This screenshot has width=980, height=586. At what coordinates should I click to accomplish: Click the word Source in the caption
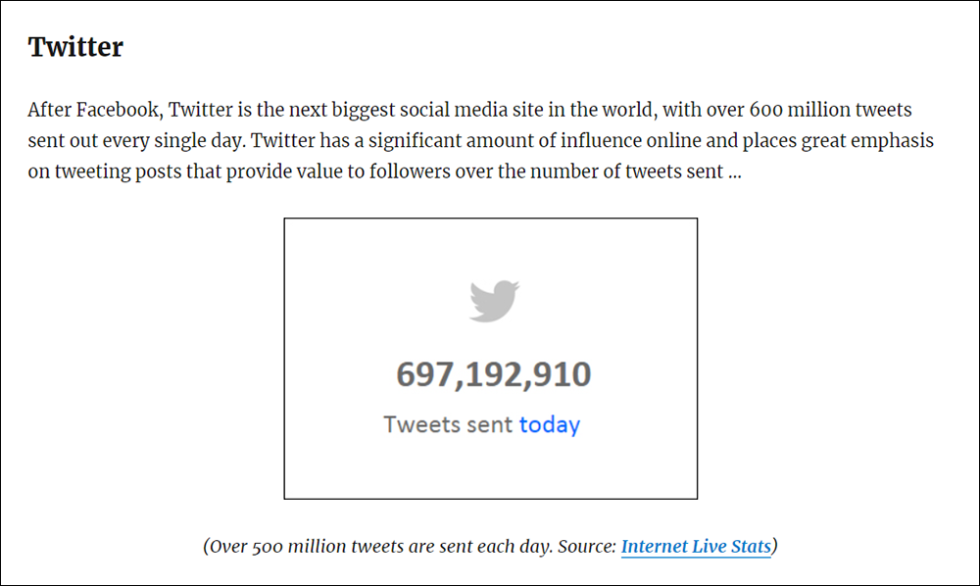(x=587, y=547)
